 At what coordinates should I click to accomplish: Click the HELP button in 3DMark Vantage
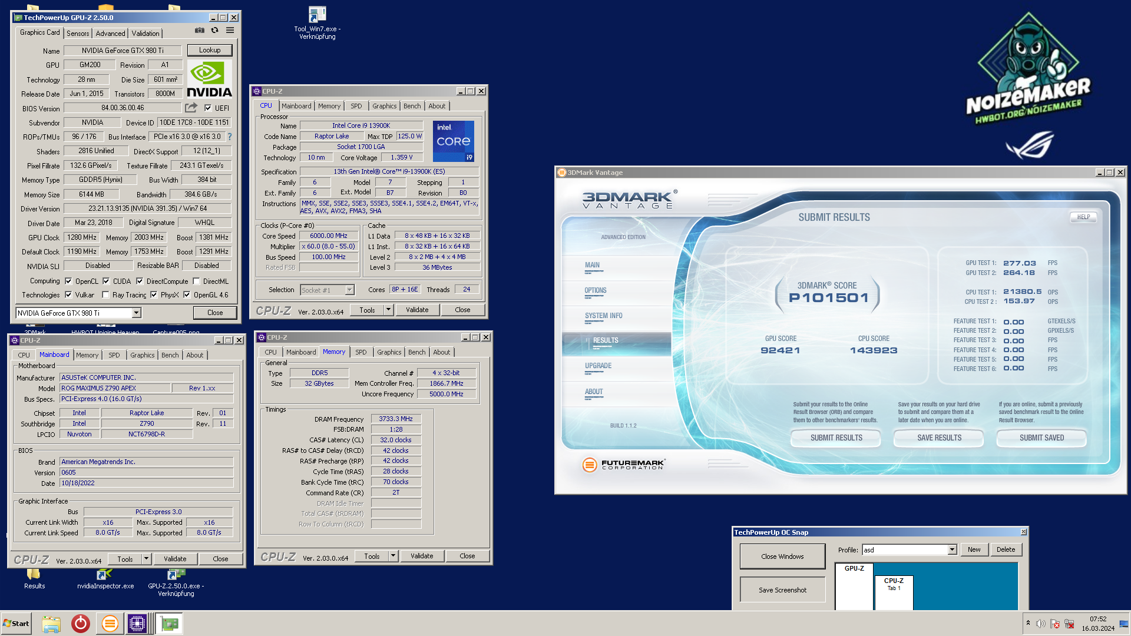[x=1083, y=217]
